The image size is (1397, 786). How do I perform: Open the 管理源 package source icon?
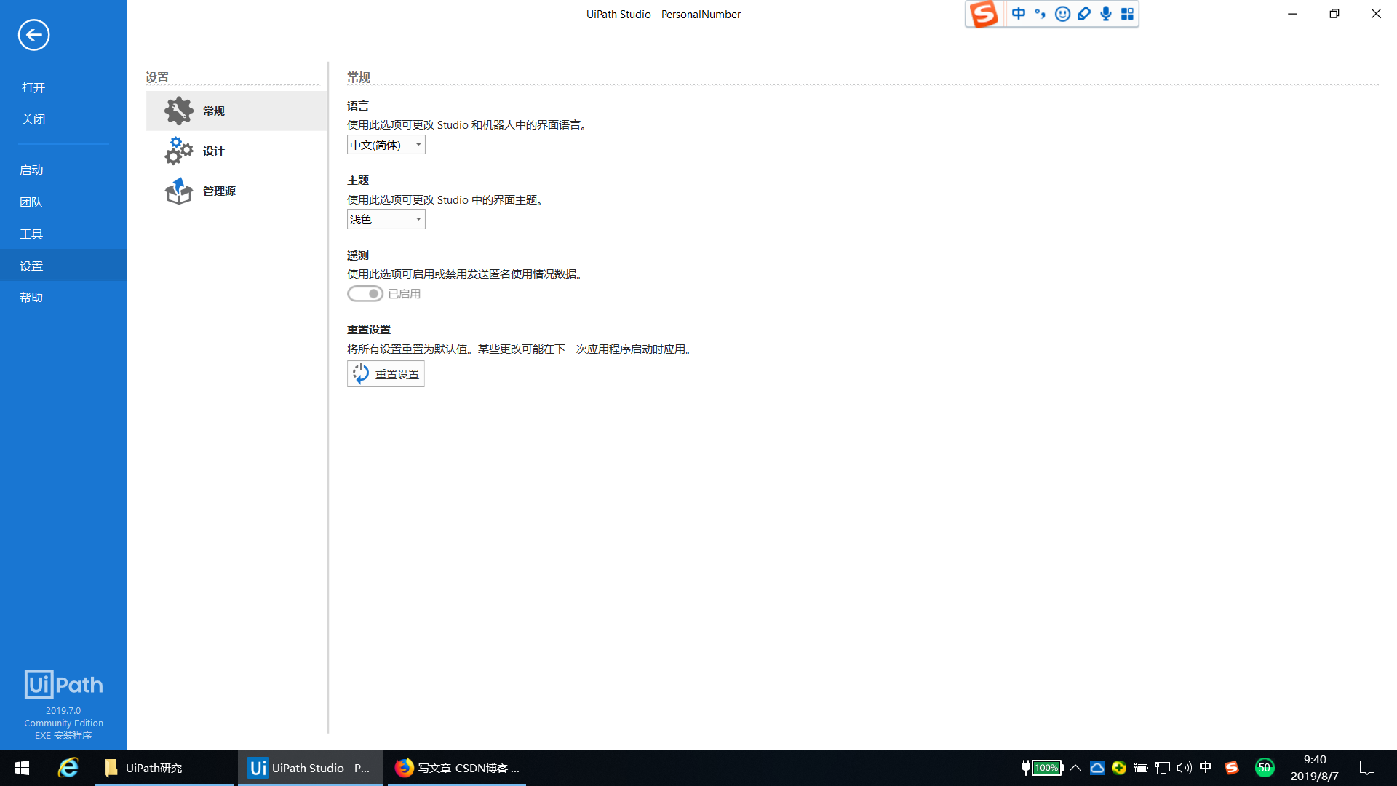(178, 191)
